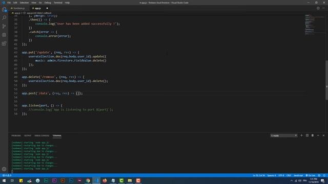Click the system clock in taskbar
The height and width of the screenshot is (184, 328).
(313, 180)
